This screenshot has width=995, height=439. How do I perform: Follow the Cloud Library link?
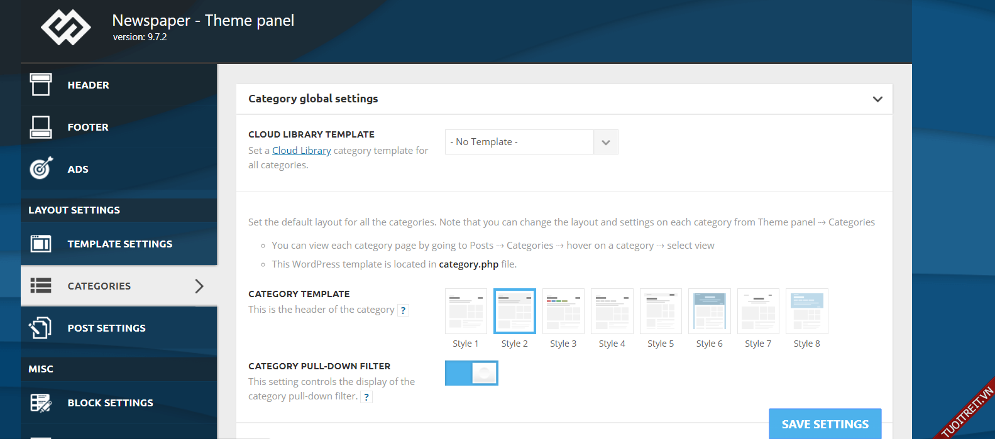coord(301,151)
